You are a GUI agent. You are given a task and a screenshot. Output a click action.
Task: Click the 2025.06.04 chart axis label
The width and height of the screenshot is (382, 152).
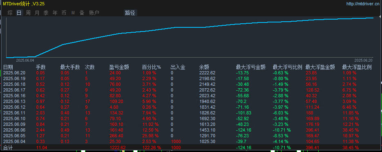(25, 60)
